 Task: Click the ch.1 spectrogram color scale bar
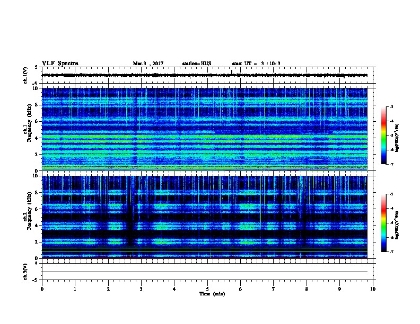[x=384, y=136]
